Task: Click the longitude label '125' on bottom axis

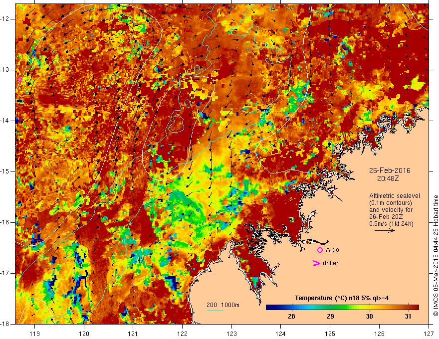Action: (x=330, y=334)
